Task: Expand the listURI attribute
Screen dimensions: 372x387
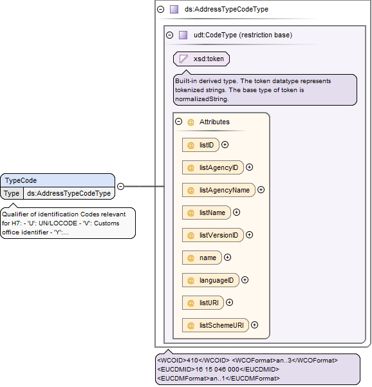Action: click(x=229, y=303)
